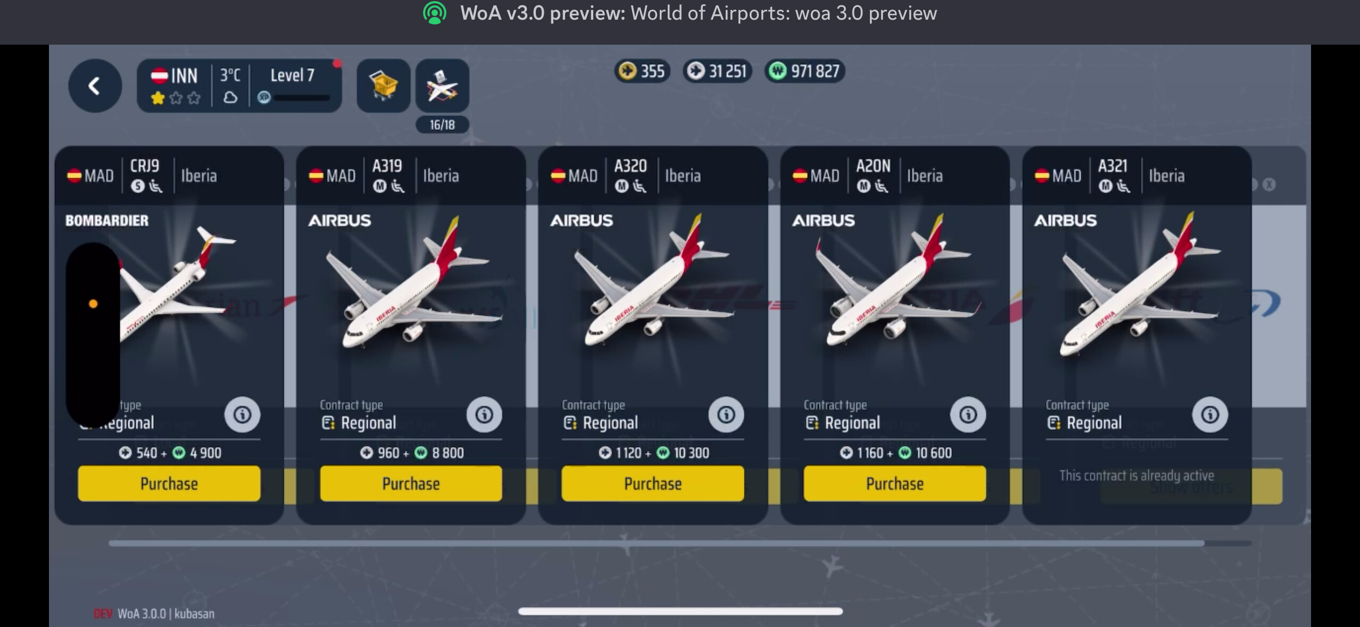Screen dimensions: 1360x627
Task: Go back with the left chevron button
Action: pyautogui.click(x=95, y=86)
